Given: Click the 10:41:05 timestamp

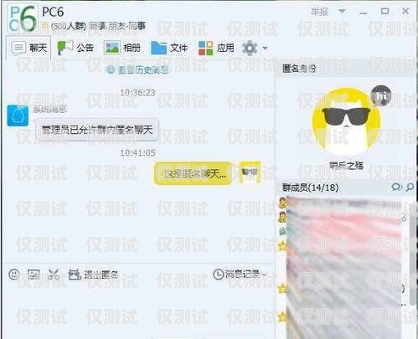Looking at the screenshot, I should [137, 153].
